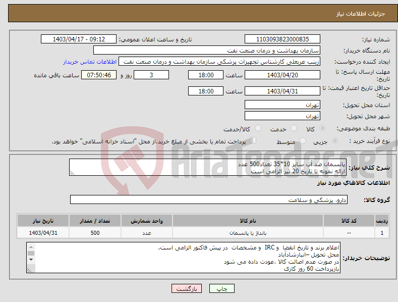Click the response deadline date 1403/04/20 field
This screenshot has width=398, height=302.
(282, 75)
